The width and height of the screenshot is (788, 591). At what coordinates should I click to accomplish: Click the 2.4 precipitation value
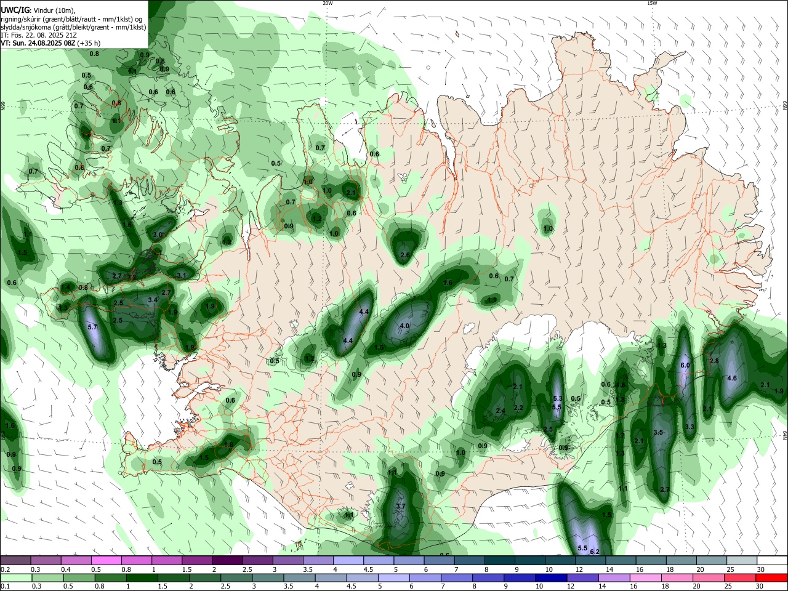tap(501, 411)
